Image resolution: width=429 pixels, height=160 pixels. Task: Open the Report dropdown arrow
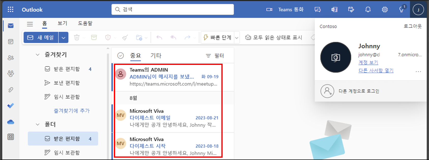[115, 38]
